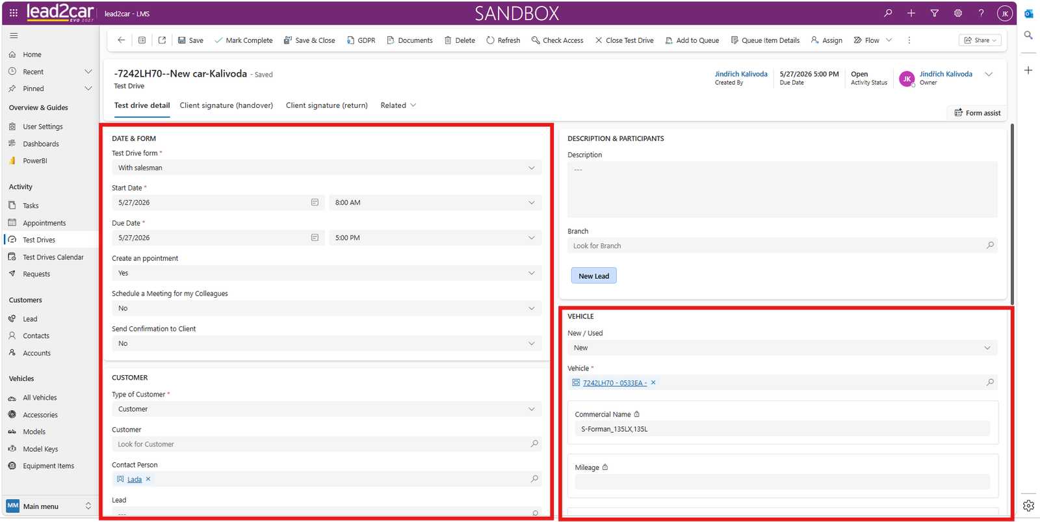This screenshot has height=522, width=1040.
Task: Click the Close Test Drive command
Action: (625, 40)
